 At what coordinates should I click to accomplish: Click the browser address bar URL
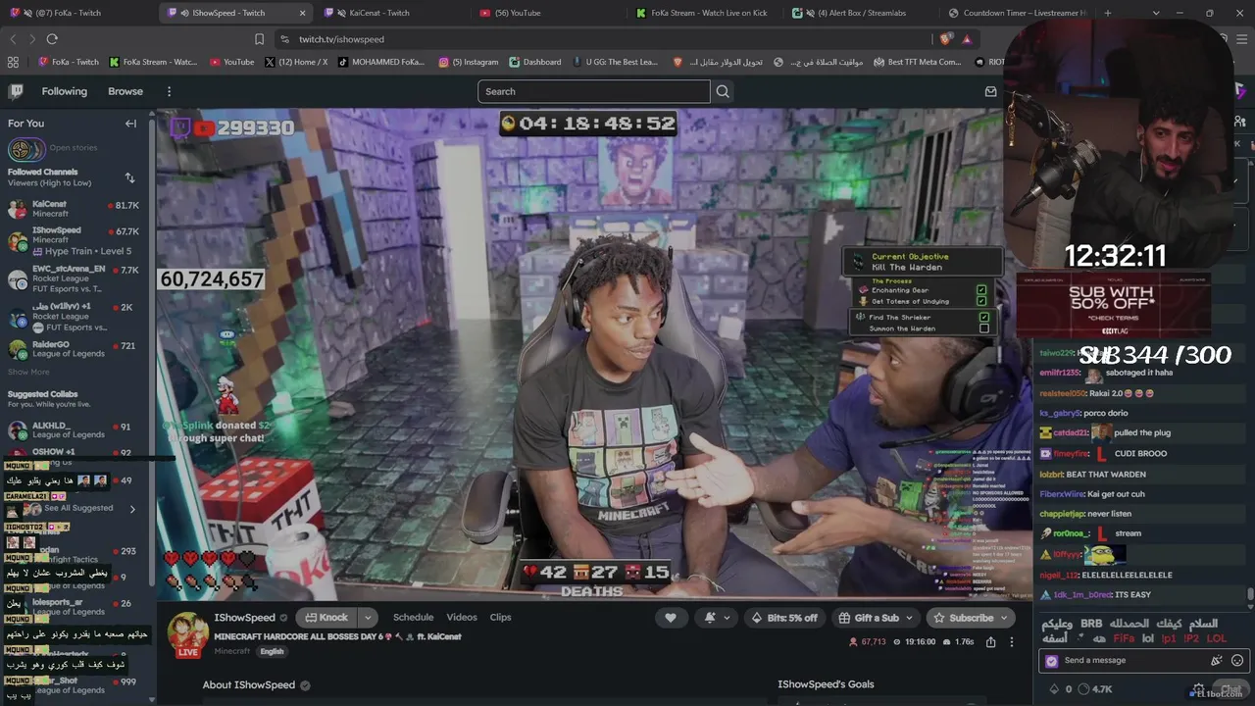(x=341, y=39)
